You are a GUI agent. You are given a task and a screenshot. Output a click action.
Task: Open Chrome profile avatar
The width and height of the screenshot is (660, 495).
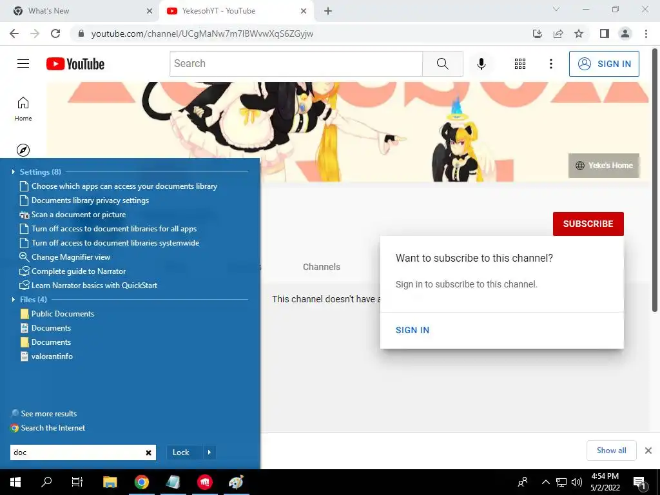point(625,34)
